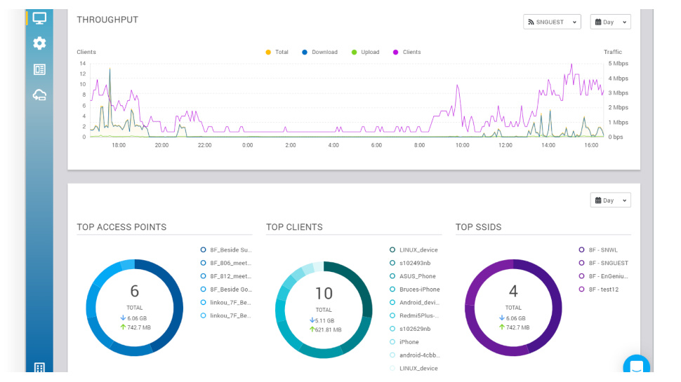This screenshot has width=681, height=382.
Task: Click the TOP CLIENTS heading
Action: point(294,227)
